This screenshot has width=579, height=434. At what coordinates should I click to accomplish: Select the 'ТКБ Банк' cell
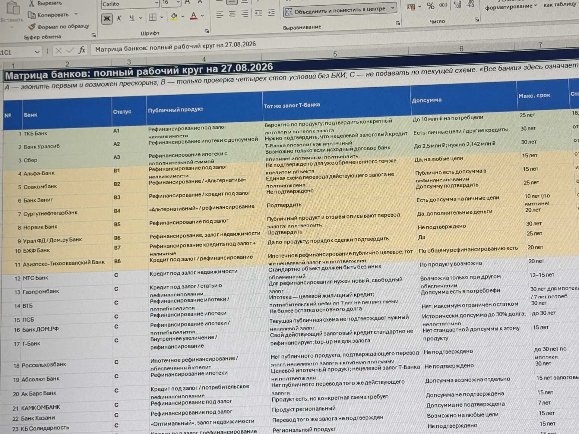tap(67, 133)
